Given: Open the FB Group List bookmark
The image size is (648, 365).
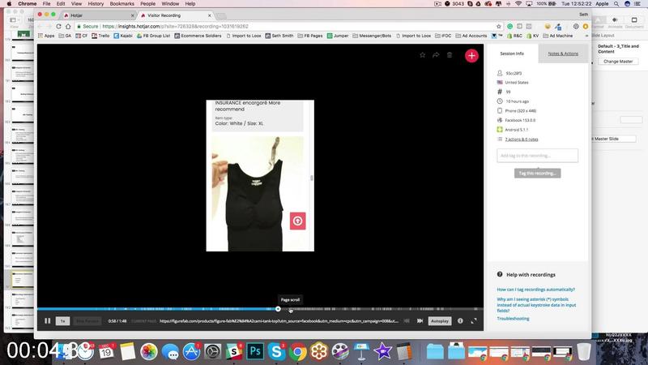Looking at the screenshot, I should tap(153, 36).
